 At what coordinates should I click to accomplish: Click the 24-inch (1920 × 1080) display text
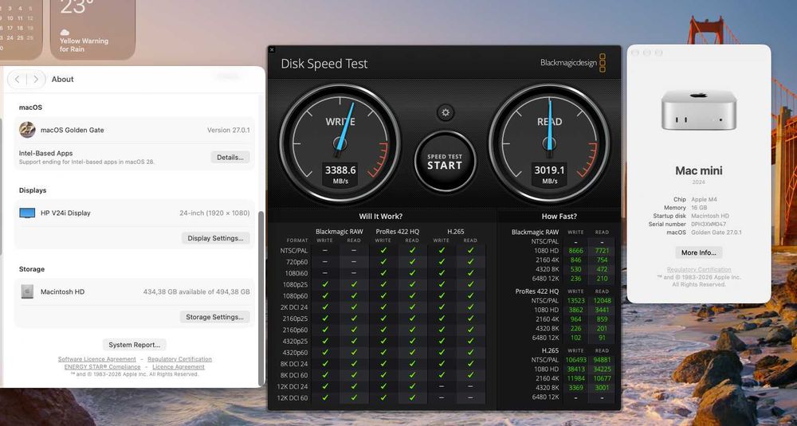pyautogui.click(x=214, y=213)
